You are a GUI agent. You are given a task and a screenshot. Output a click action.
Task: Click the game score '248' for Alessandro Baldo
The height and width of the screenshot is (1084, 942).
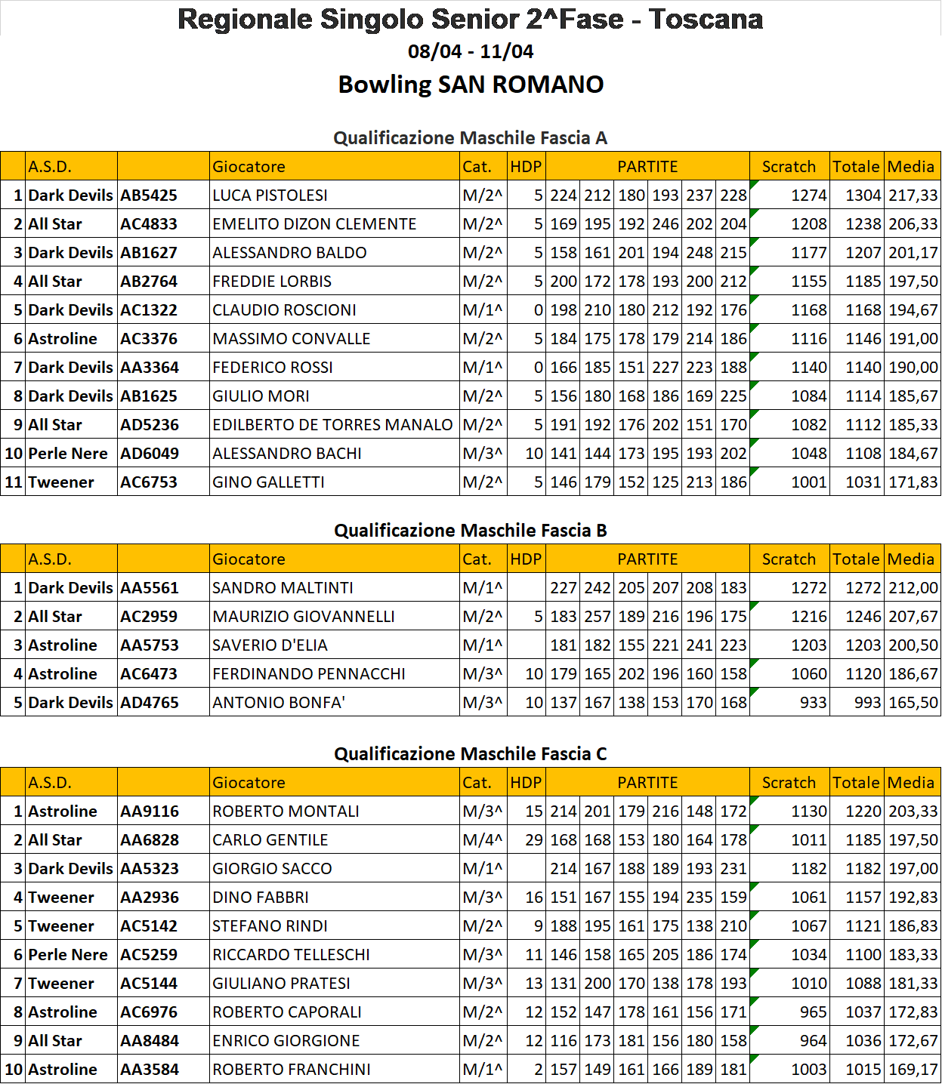coord(700,253)
